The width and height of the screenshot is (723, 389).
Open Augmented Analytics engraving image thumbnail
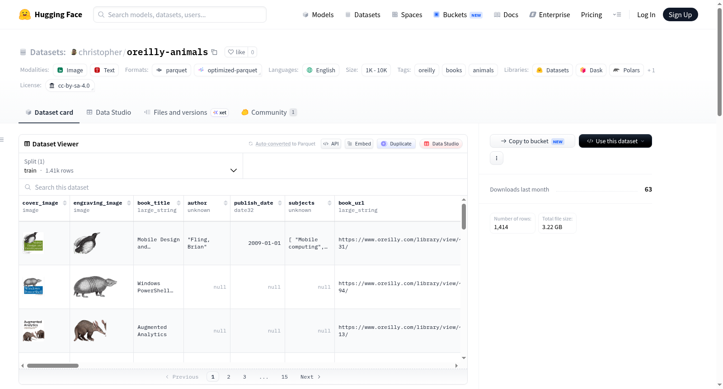[x=90, y=330]
